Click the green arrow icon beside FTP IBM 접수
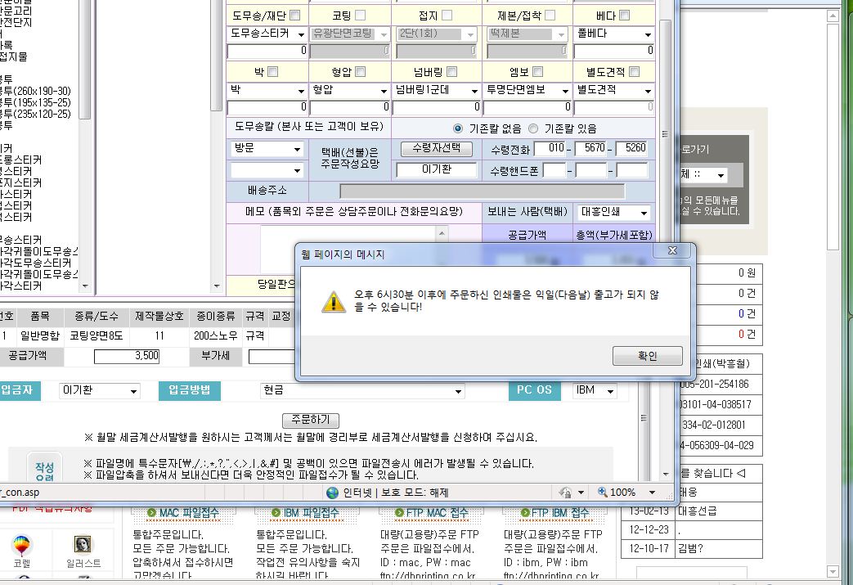Viewport: 853px width, 585px height. coord(524,513)
